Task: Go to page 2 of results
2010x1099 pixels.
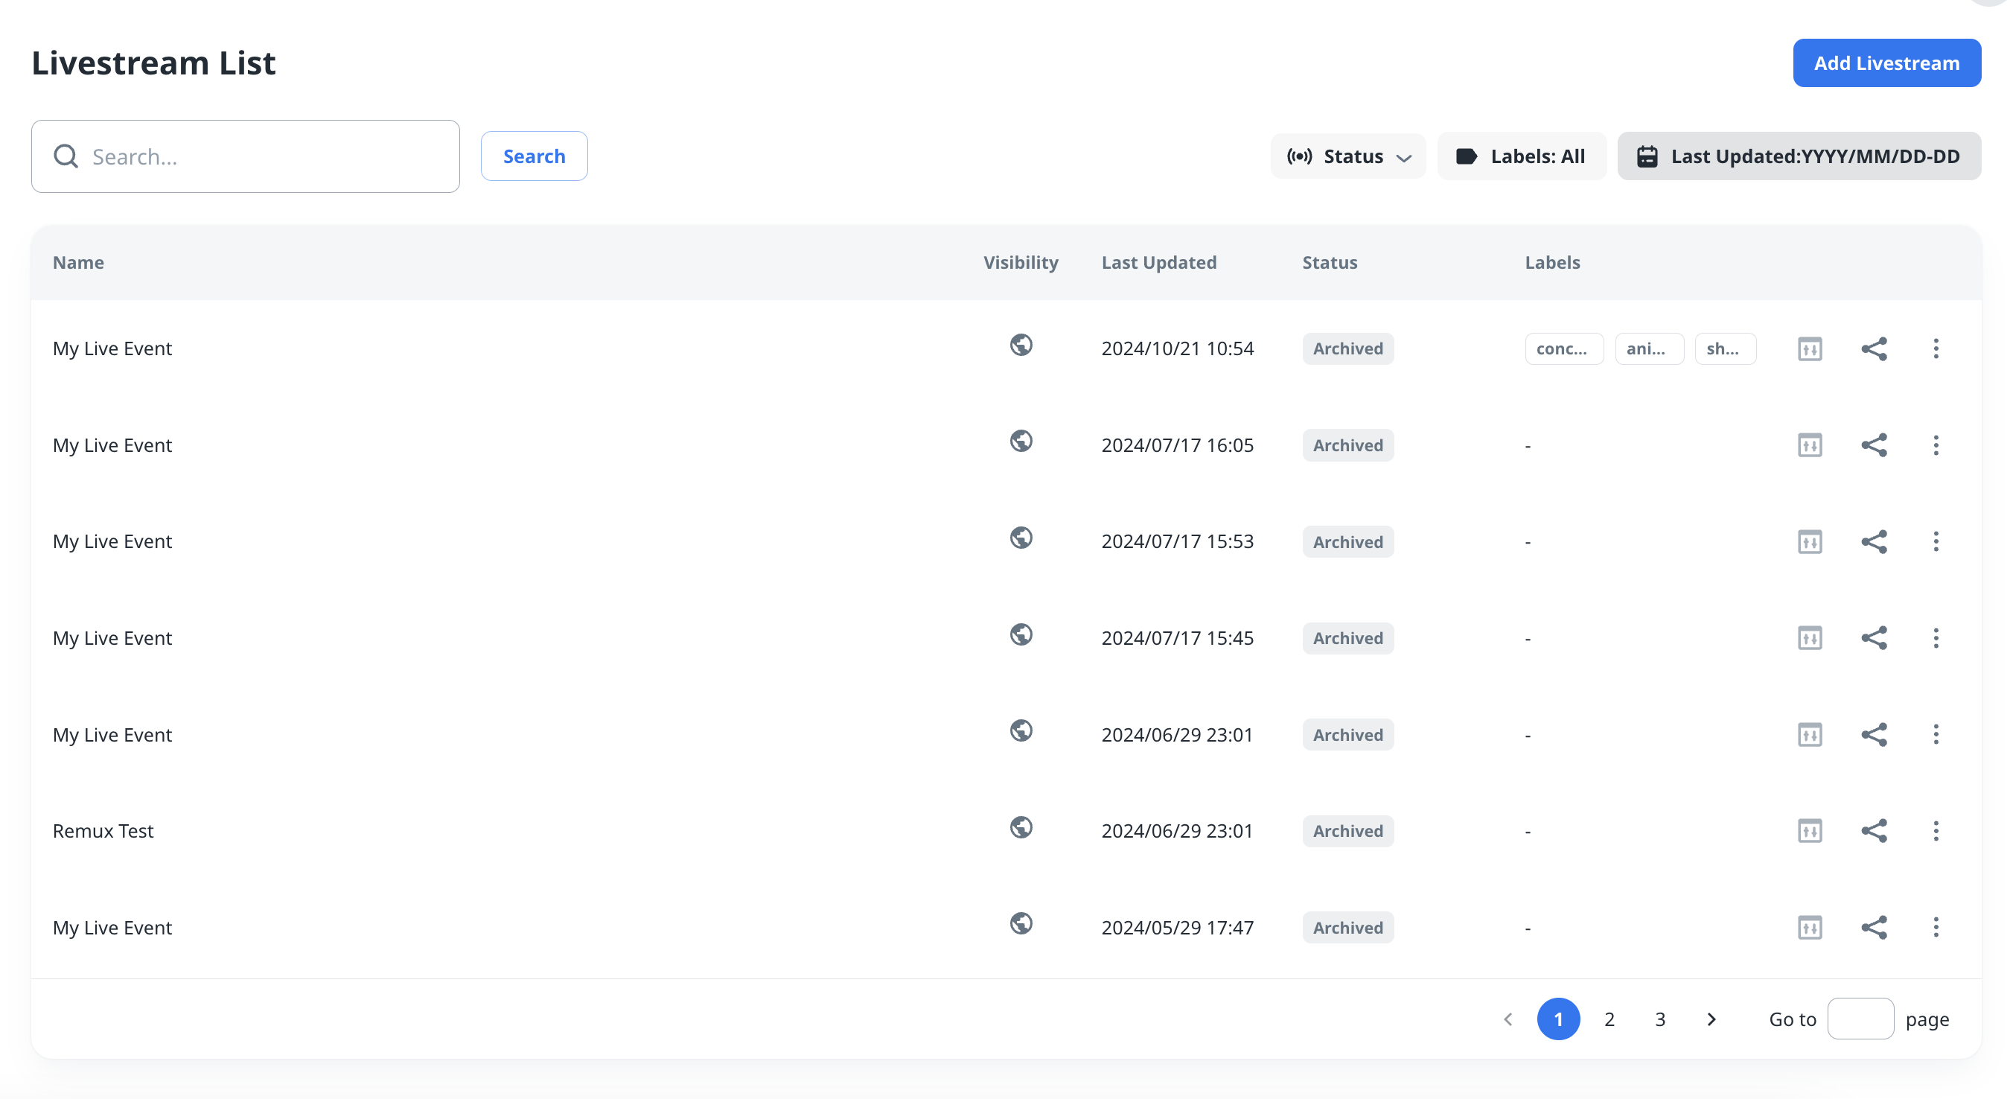Action: (x=1609, y=1019)
